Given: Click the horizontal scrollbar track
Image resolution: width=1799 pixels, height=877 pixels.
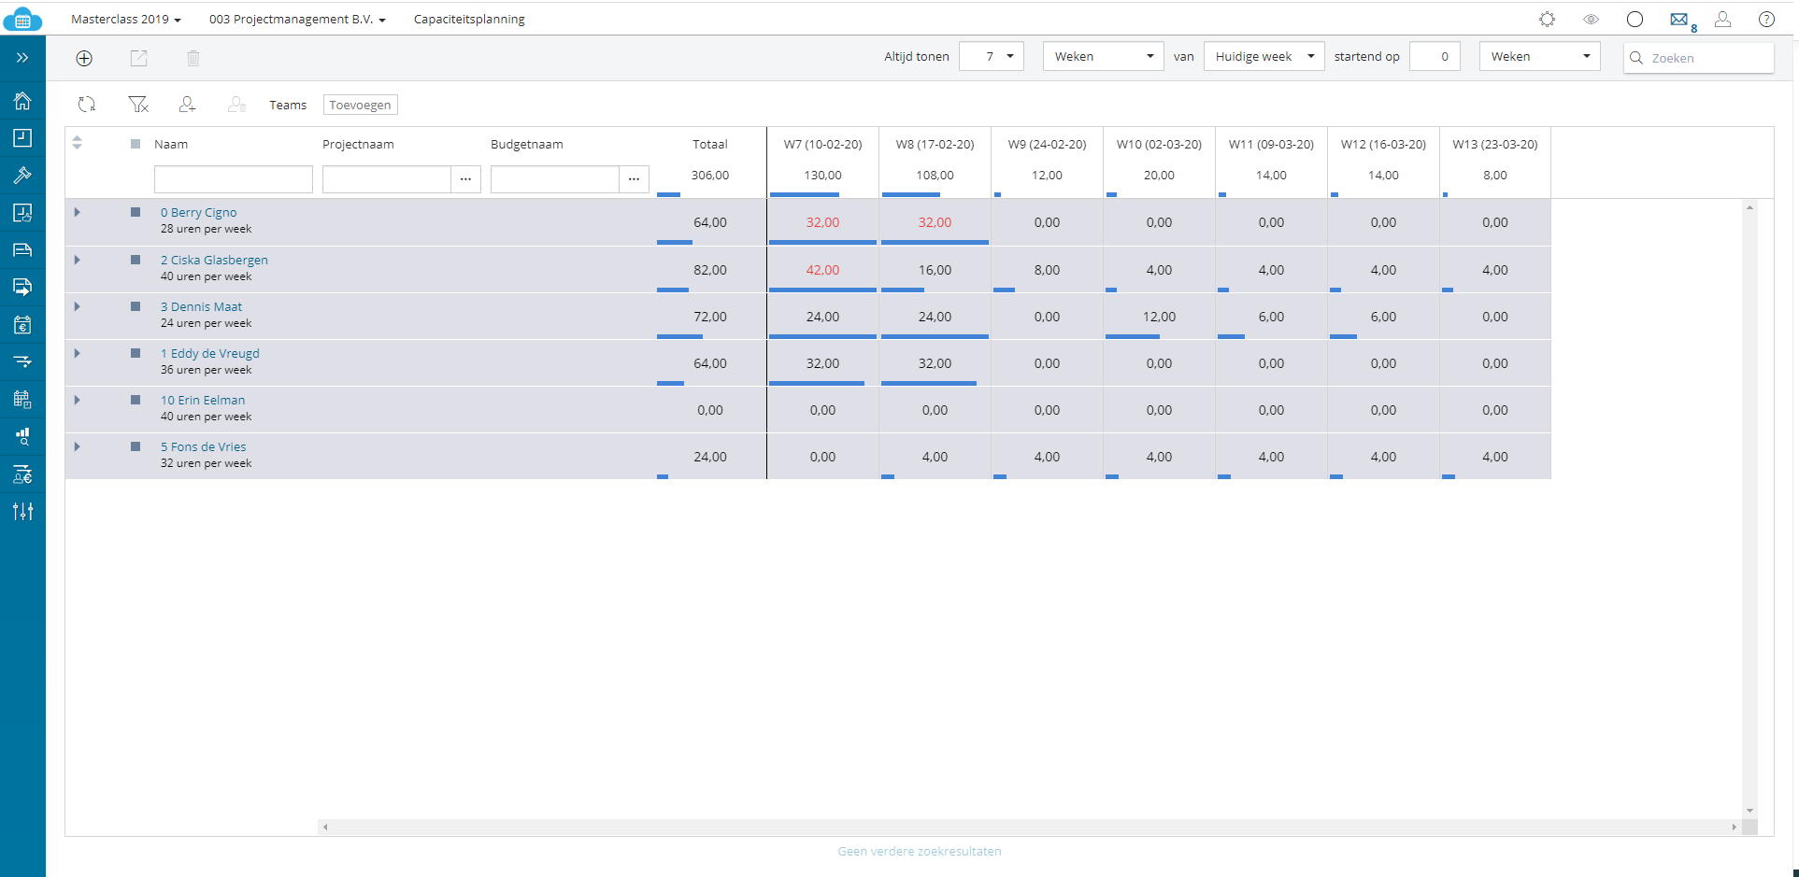Looking at the screenshot, I should pyautogui.click(x=1029, y=827).
